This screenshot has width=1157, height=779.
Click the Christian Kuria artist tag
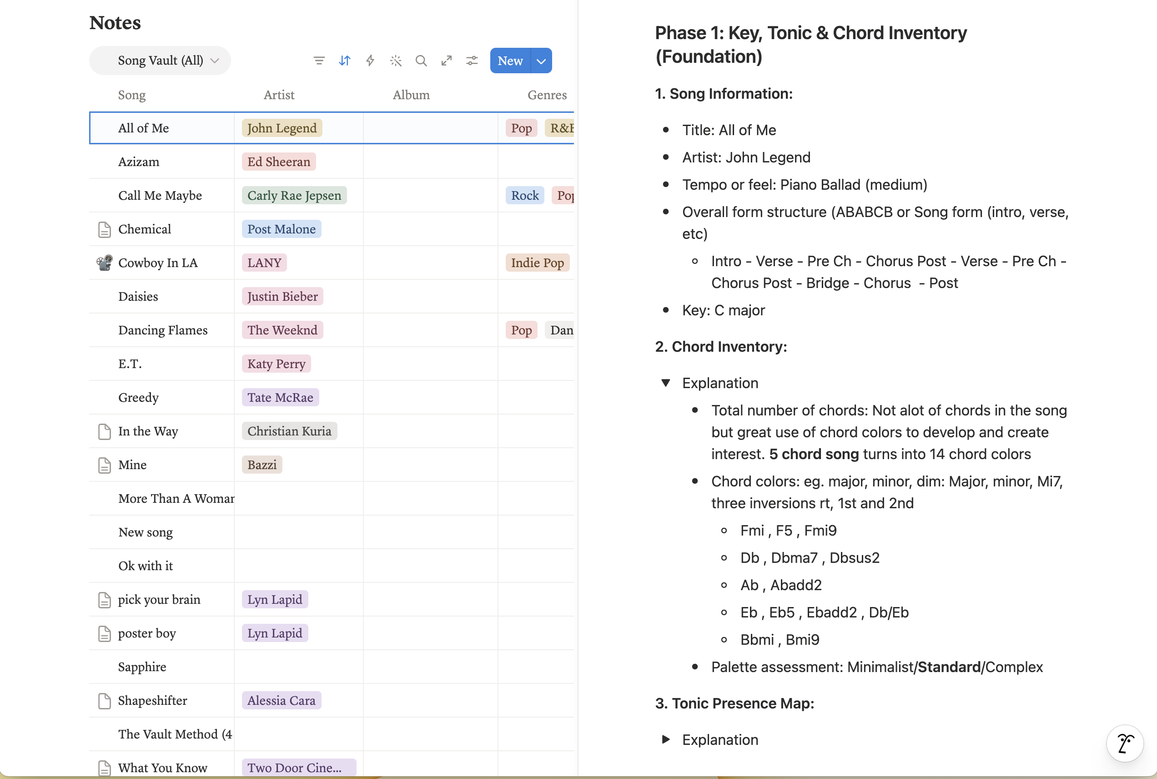(x=290, y=431)
